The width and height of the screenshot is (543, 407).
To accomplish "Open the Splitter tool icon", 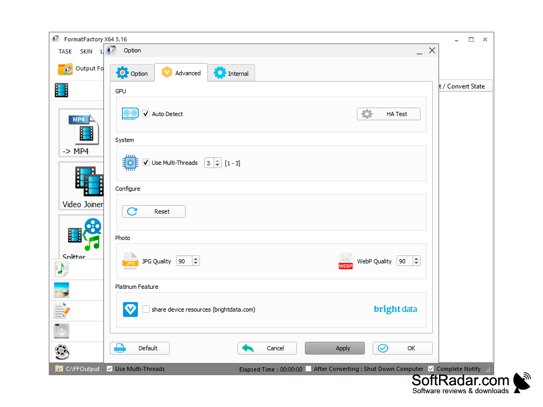I will tap(82, 237).
